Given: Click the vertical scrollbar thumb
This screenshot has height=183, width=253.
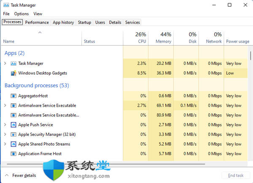Looking at the screenshot, I should pos(250,56).
